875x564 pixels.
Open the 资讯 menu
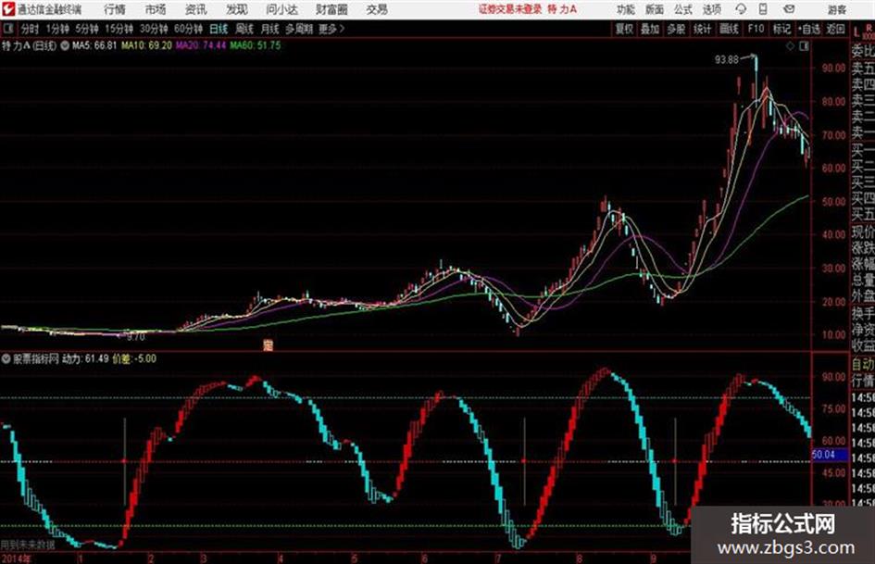pyautogui.click(x=196, y=9)
